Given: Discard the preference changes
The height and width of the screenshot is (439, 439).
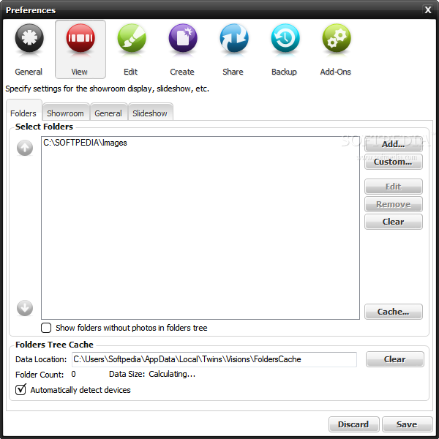Looking at the screenshot, I should point(353,424).
